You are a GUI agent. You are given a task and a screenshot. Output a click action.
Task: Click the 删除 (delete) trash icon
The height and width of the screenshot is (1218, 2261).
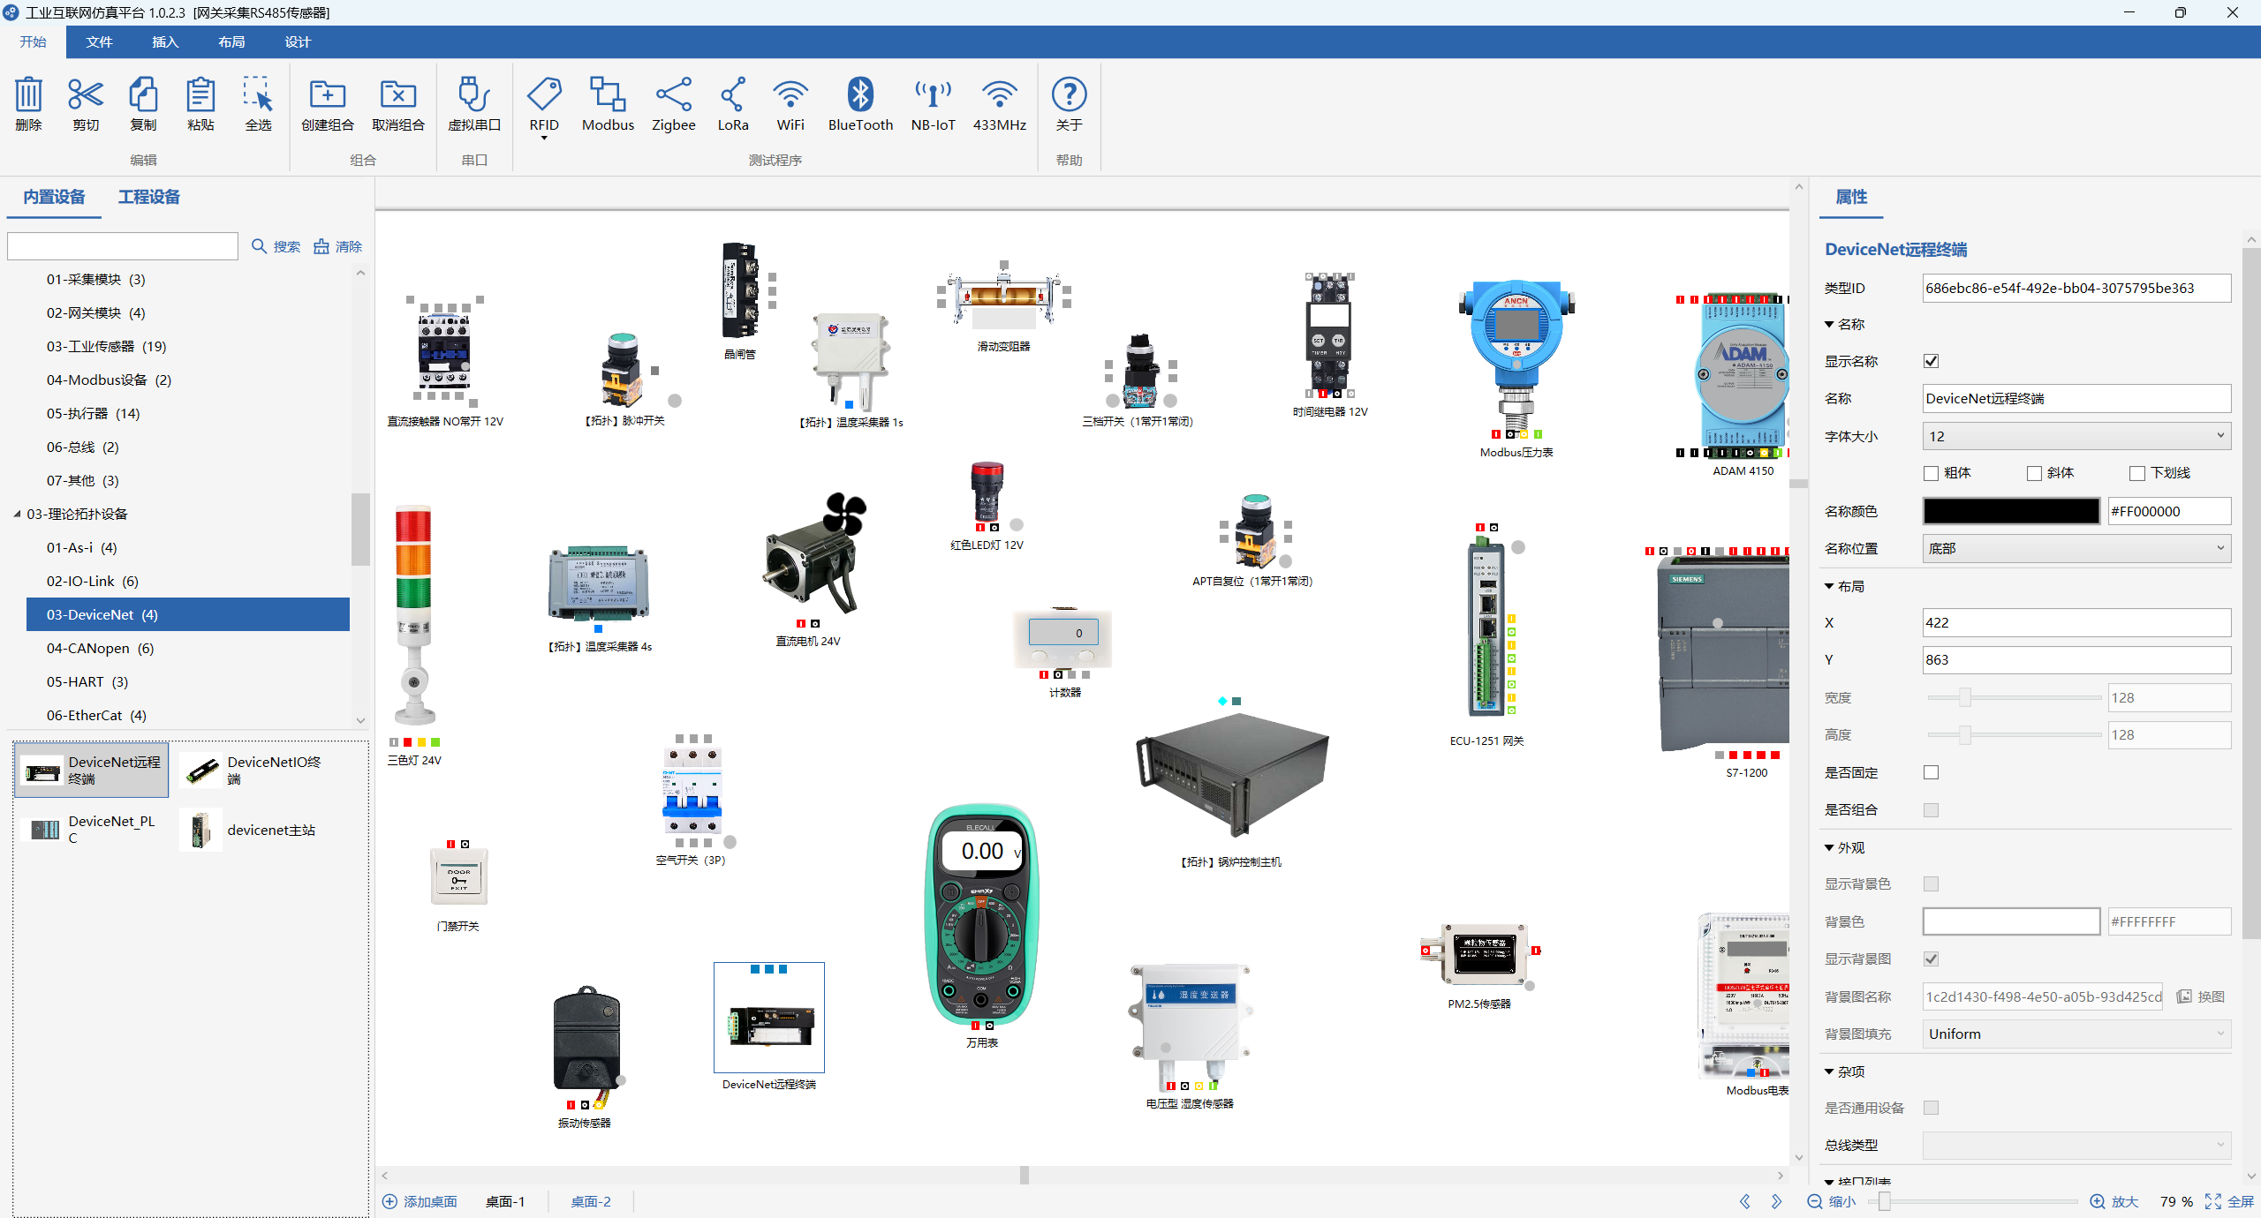(x=28, y=94)
